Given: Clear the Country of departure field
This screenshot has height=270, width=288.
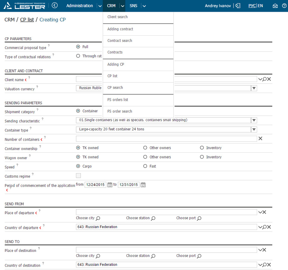Looking at the screenshot, I should (269, 227).
